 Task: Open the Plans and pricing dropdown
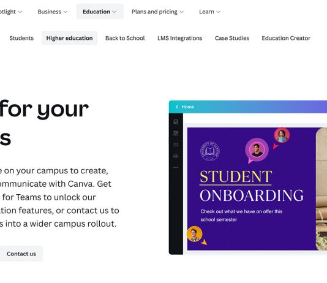157,12
